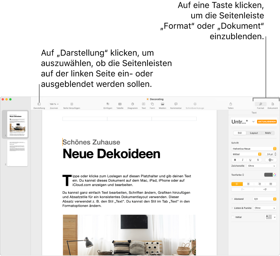The width and height of the screenshot is (280, 256).
Task: Open Helvetica Neue font dropdown
Action: click(254, 149)
